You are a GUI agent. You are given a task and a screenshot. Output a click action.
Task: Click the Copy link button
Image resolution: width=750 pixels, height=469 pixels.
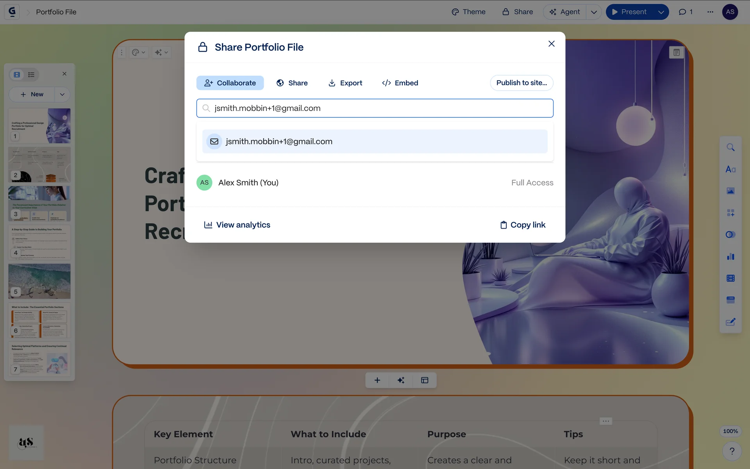[x=523, y=225]
